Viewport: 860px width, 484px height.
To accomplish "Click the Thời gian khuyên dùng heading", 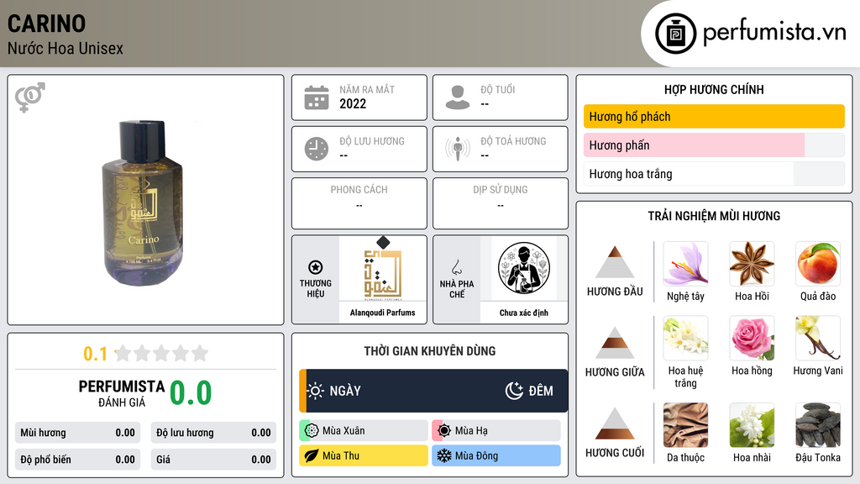I will pos(430,350).
